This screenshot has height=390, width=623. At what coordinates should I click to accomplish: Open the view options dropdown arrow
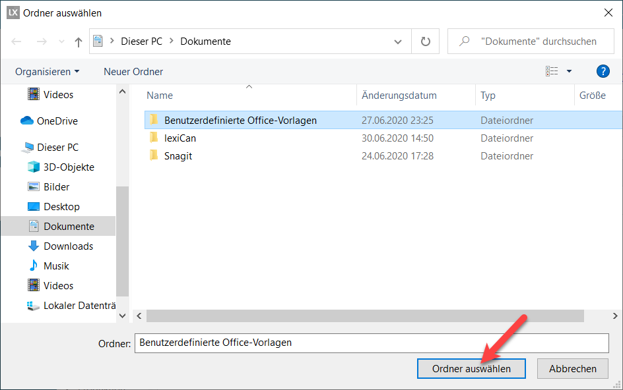coord(569,71)
